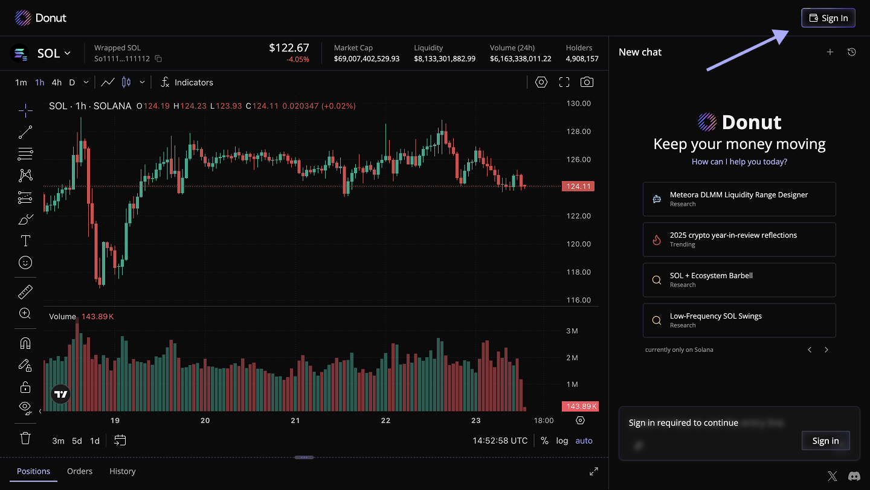870x490 pixels.
Task: Copy the Wrapped SOL contract address
Action: 158,59
